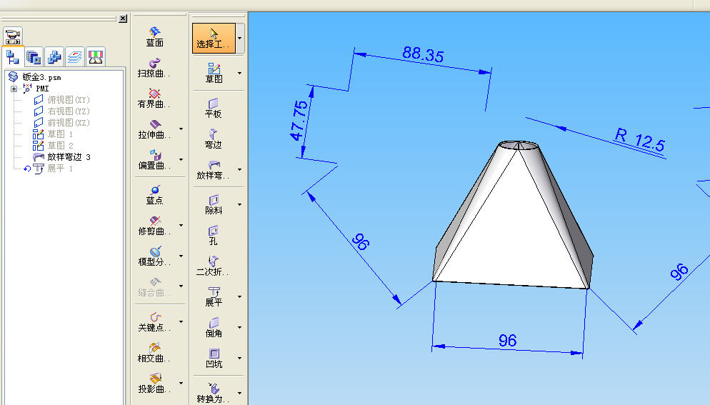This screenshot has height=405, width=710.
Task: Click the R 12.5 radius dimension
Action: tap(639, 139)
